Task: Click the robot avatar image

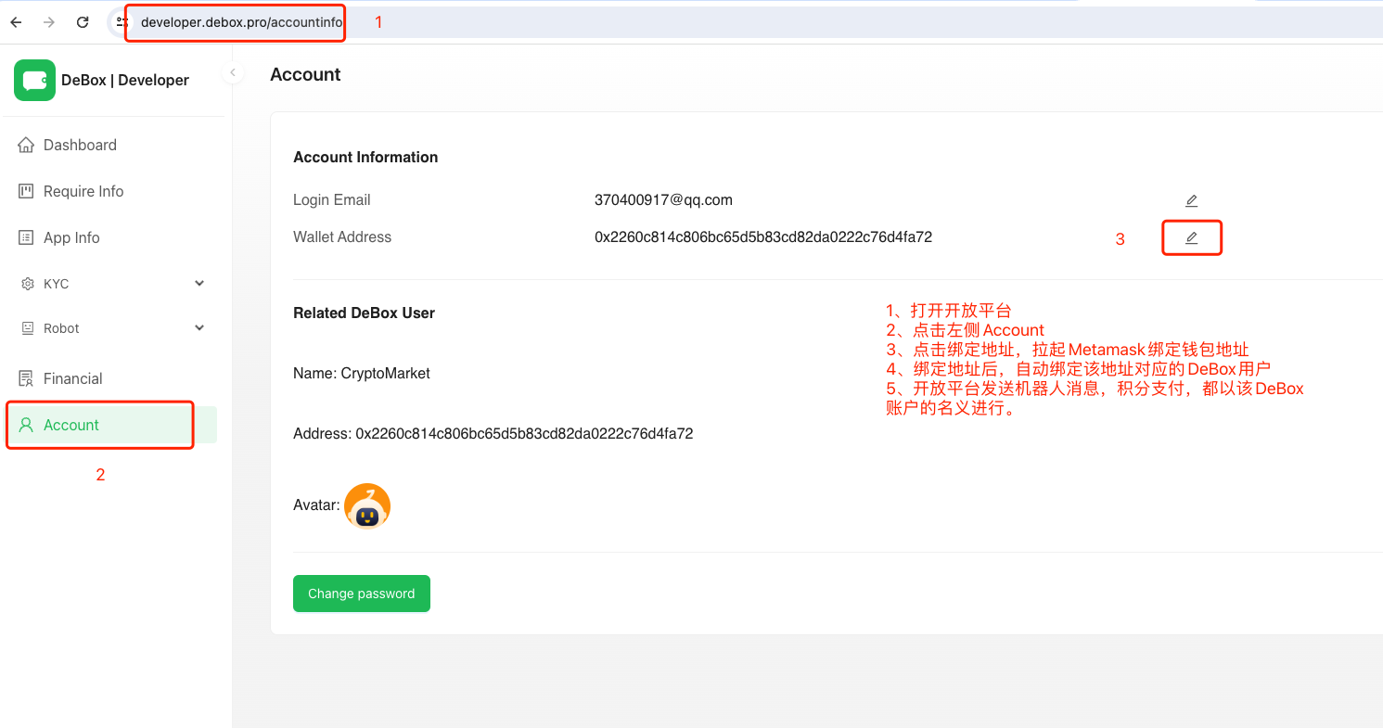Action: [x=367, y=506]
